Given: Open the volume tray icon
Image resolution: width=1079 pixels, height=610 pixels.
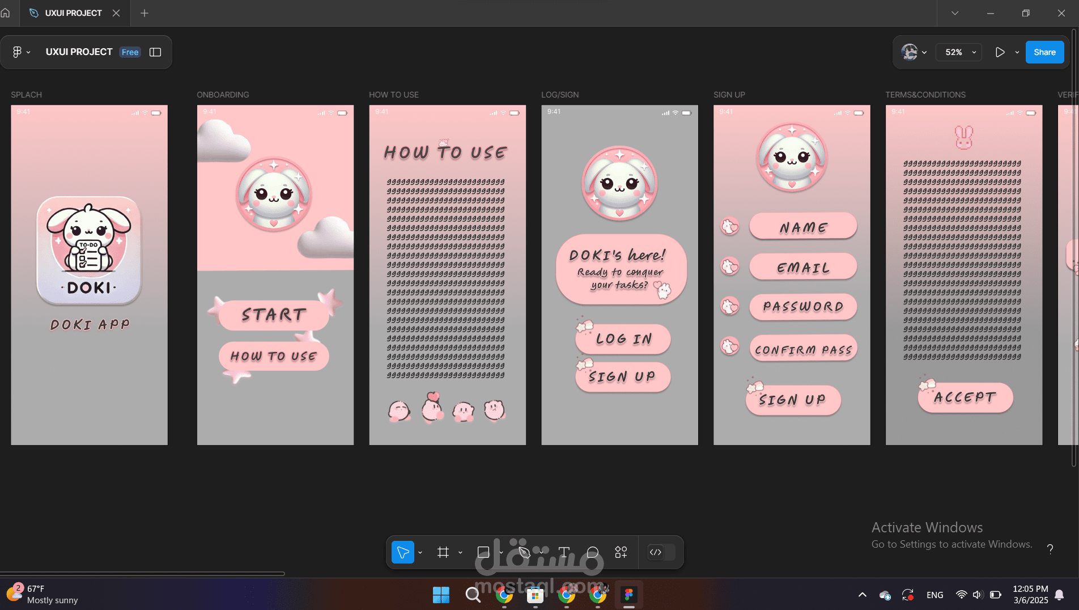Looking at the screenshot, I should click(978, 595).
